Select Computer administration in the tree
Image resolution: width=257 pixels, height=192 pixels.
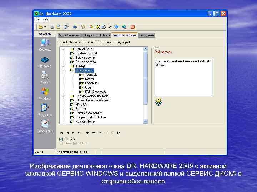click(x=91, y=117)
